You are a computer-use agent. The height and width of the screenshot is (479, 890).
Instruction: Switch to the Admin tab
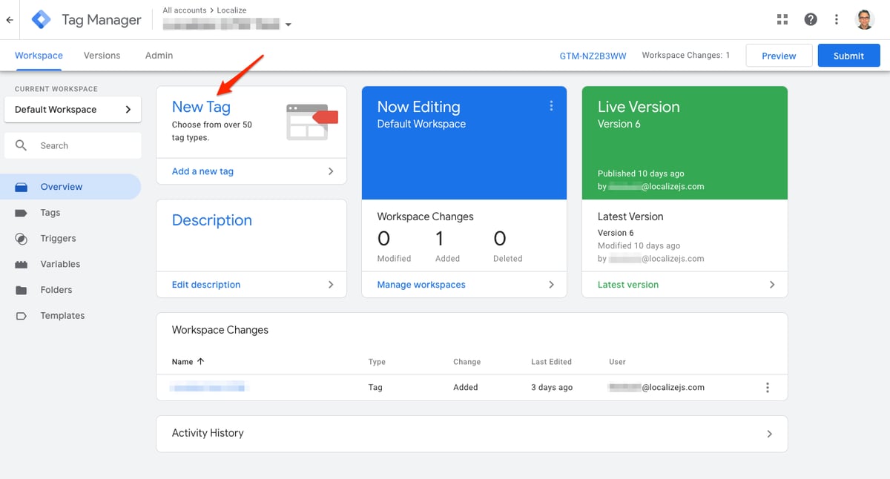point(159,56)
